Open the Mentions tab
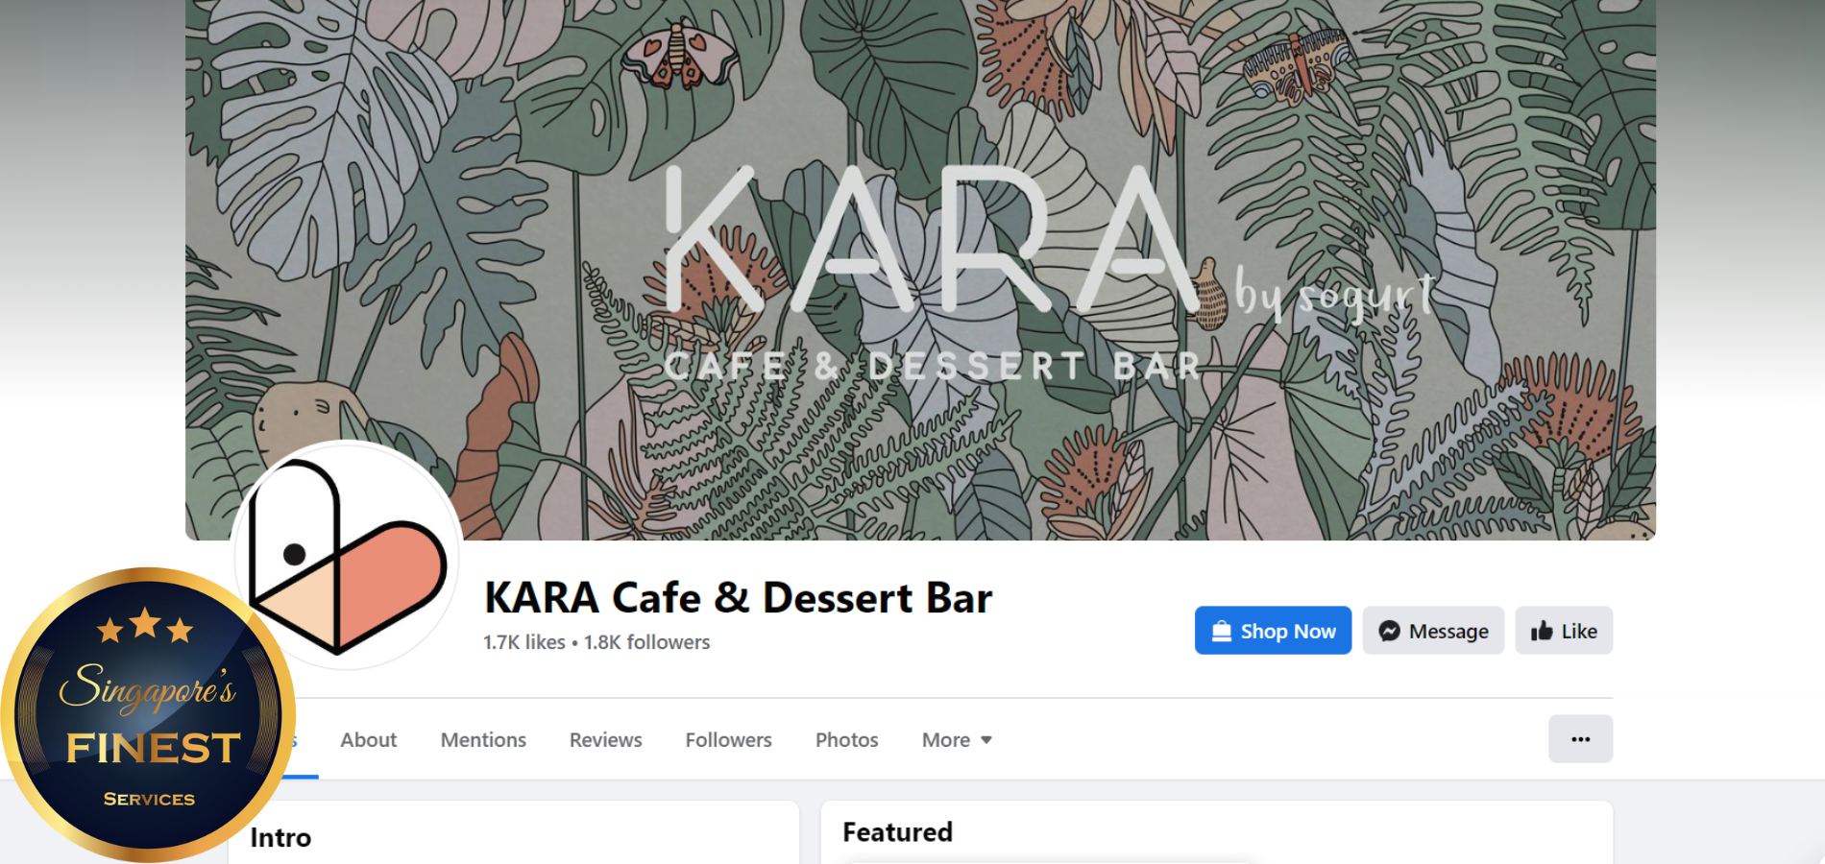The image size is (1825, 864). pos(483,740)
